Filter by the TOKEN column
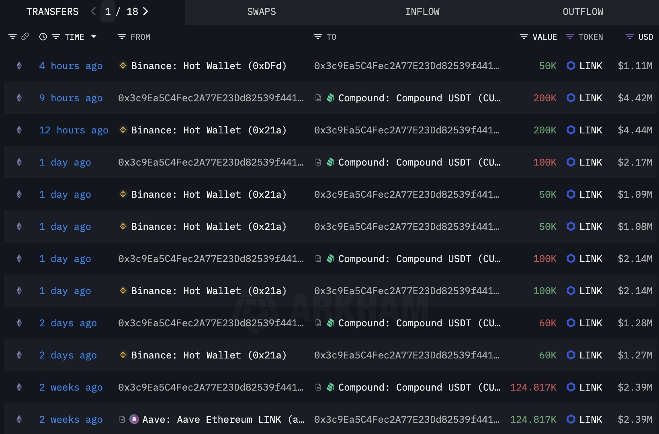The image size is (659, 434). point(570,37)
